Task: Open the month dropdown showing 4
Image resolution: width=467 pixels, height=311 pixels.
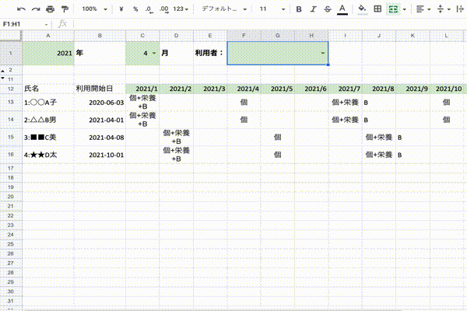Action: point(153,53)
